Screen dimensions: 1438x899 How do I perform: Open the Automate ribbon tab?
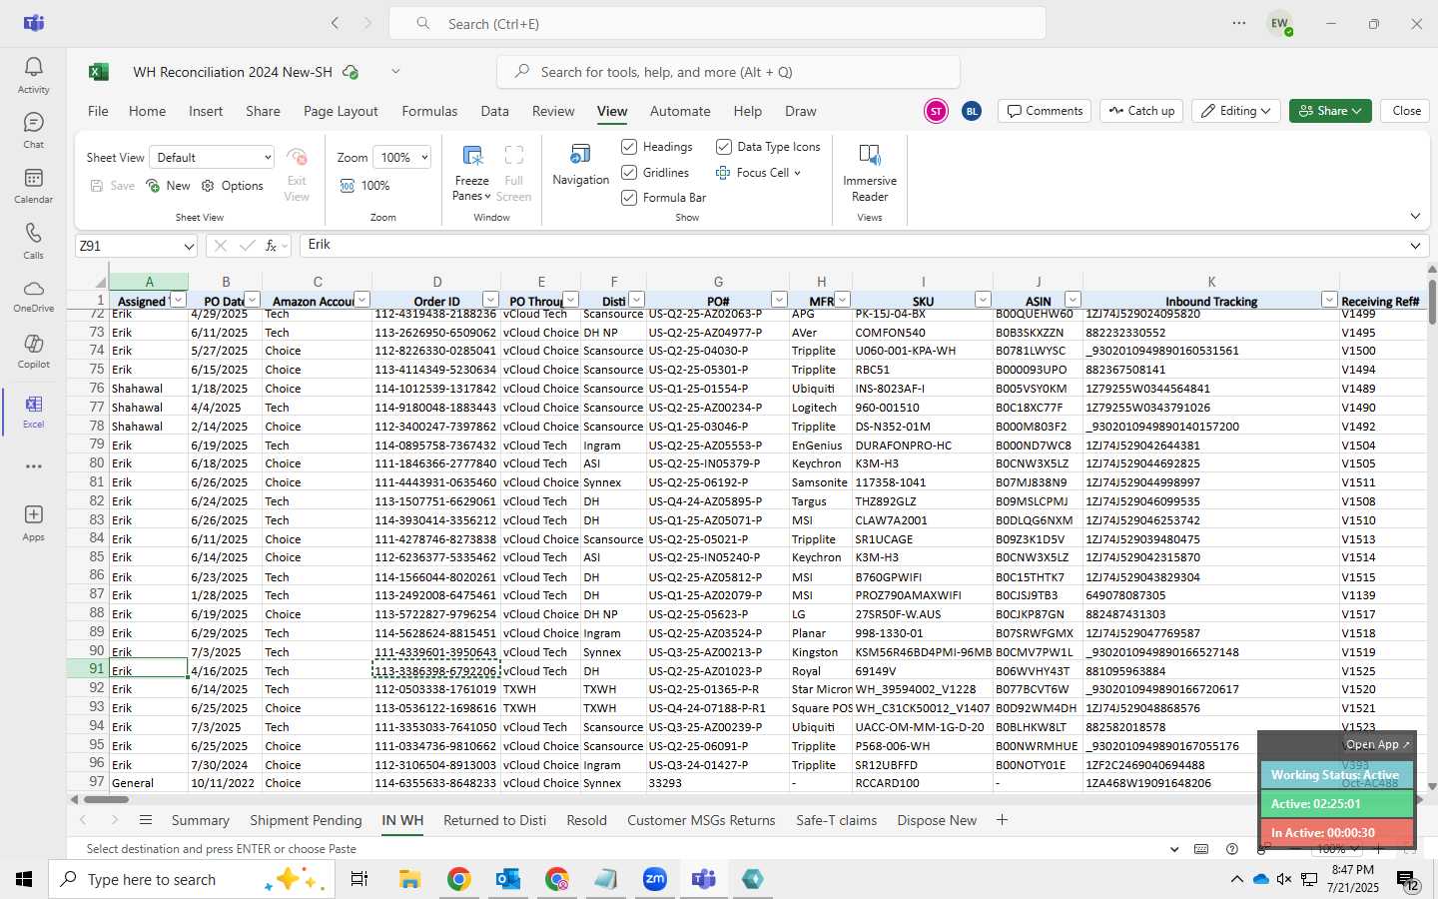pyautogui.click(x=680, y=111)
